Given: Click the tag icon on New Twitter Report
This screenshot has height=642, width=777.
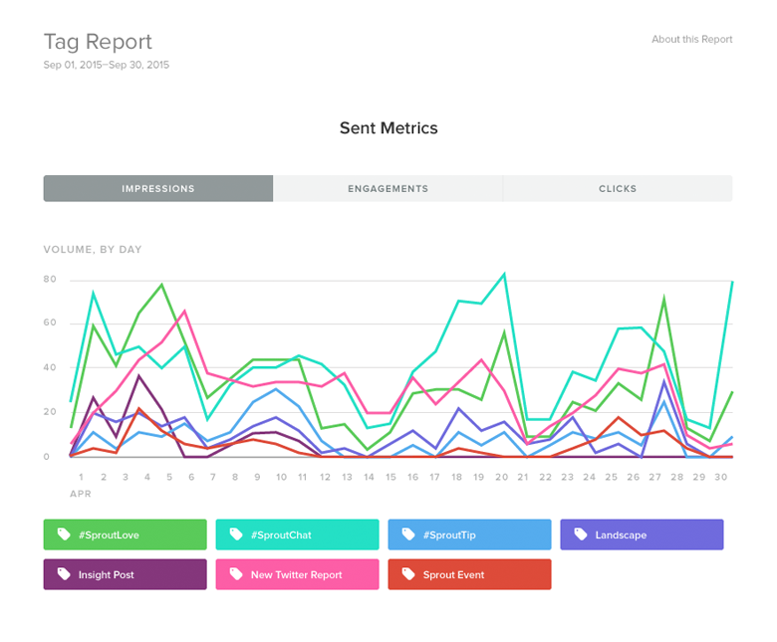Looking at the screenshot, I should click(x=236, y=574).
